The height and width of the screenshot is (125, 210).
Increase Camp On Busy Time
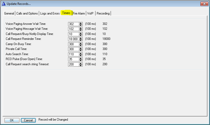(x=81, y=43)
